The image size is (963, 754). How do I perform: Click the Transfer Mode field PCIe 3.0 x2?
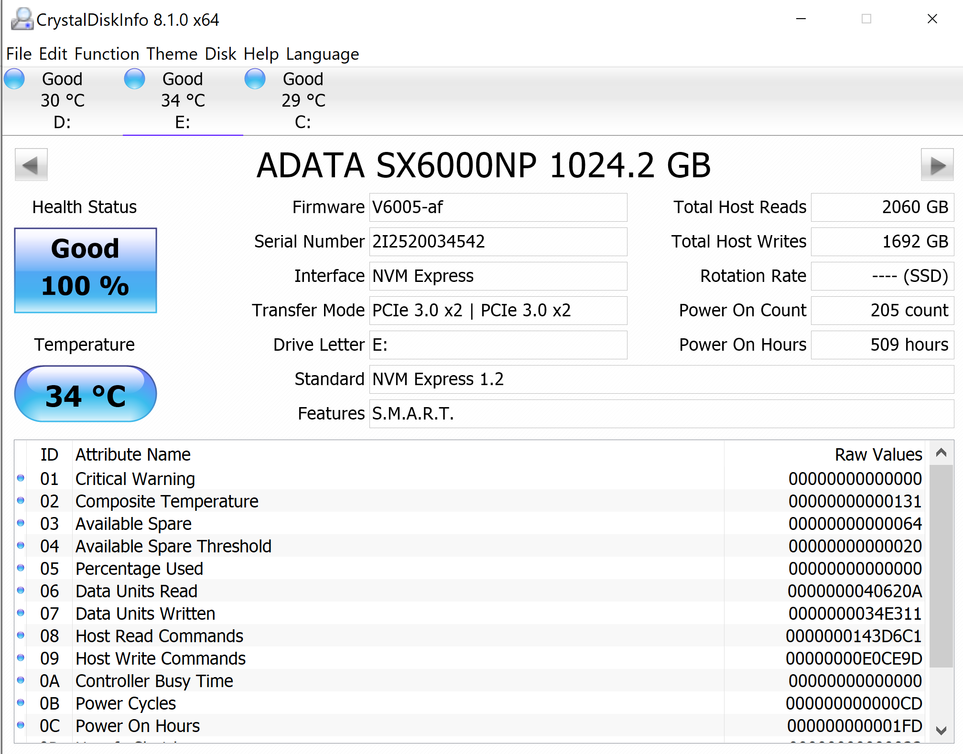coord(498,311)
